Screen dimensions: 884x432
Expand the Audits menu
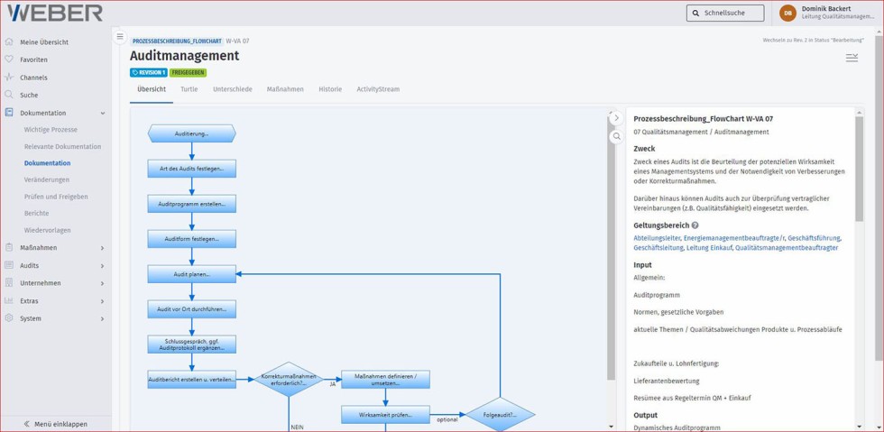pyautogui.click(x=102, y=266)
